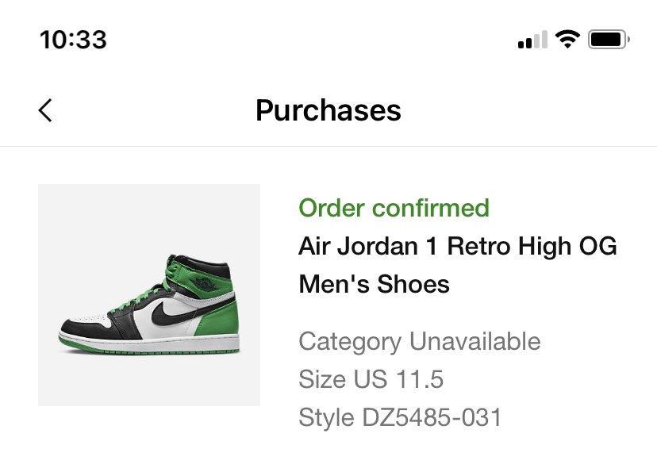The width and height of the screenshot is (657, 468).
Task: Tap the word Unavailable in category line
Action: click(x=474, y=341)
